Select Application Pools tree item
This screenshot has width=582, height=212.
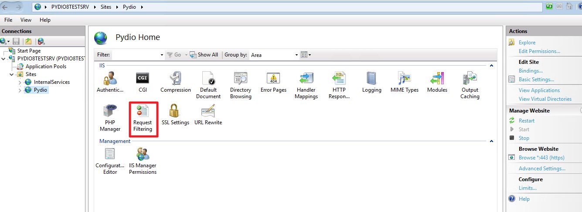[46, 66]
